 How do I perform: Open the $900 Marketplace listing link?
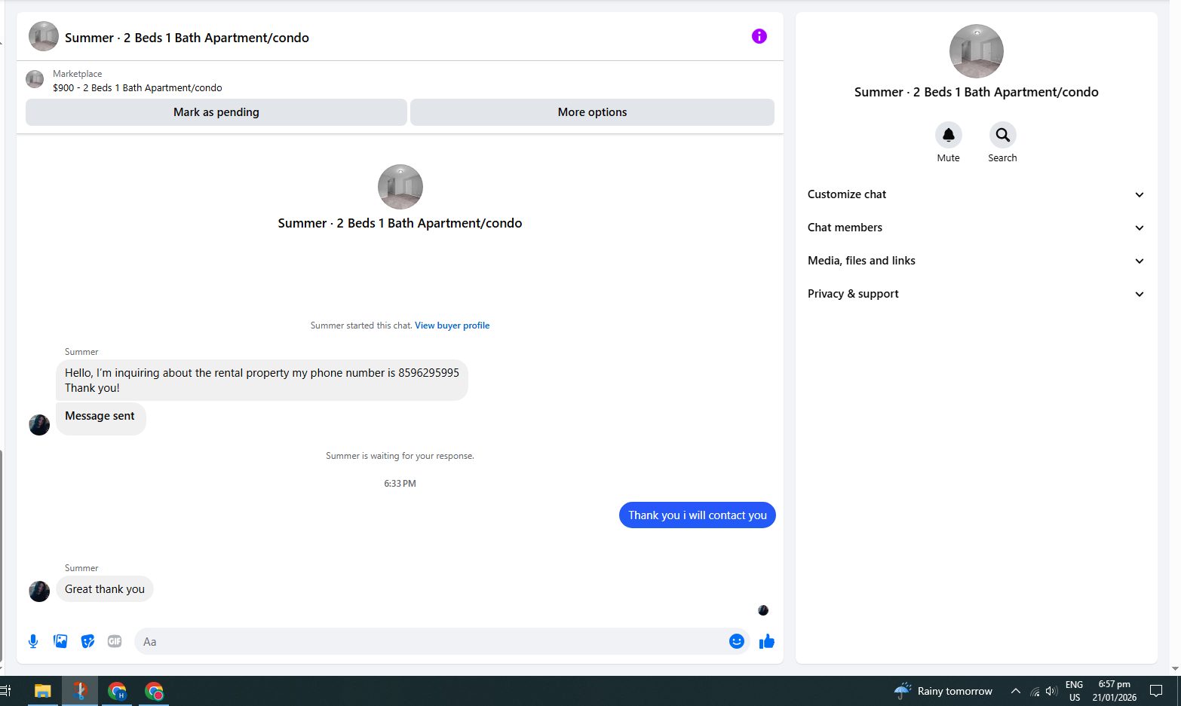(x=137, y=87)
